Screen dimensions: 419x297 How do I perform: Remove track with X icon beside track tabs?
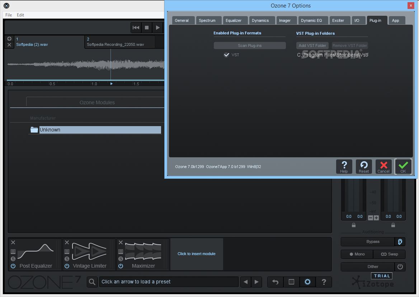coord(9,45)
